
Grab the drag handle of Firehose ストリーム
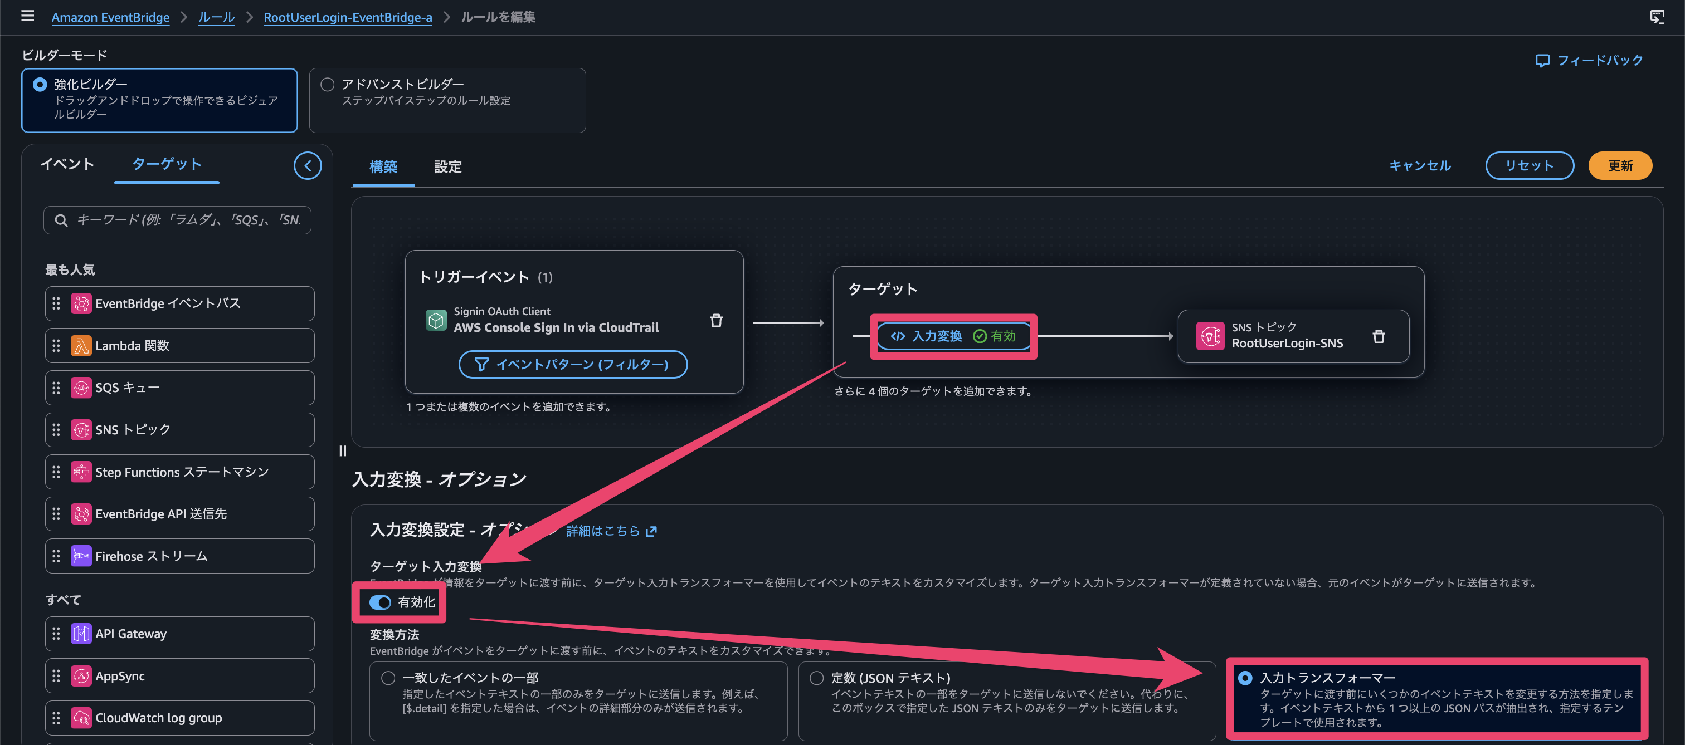[x=56, y=556]
